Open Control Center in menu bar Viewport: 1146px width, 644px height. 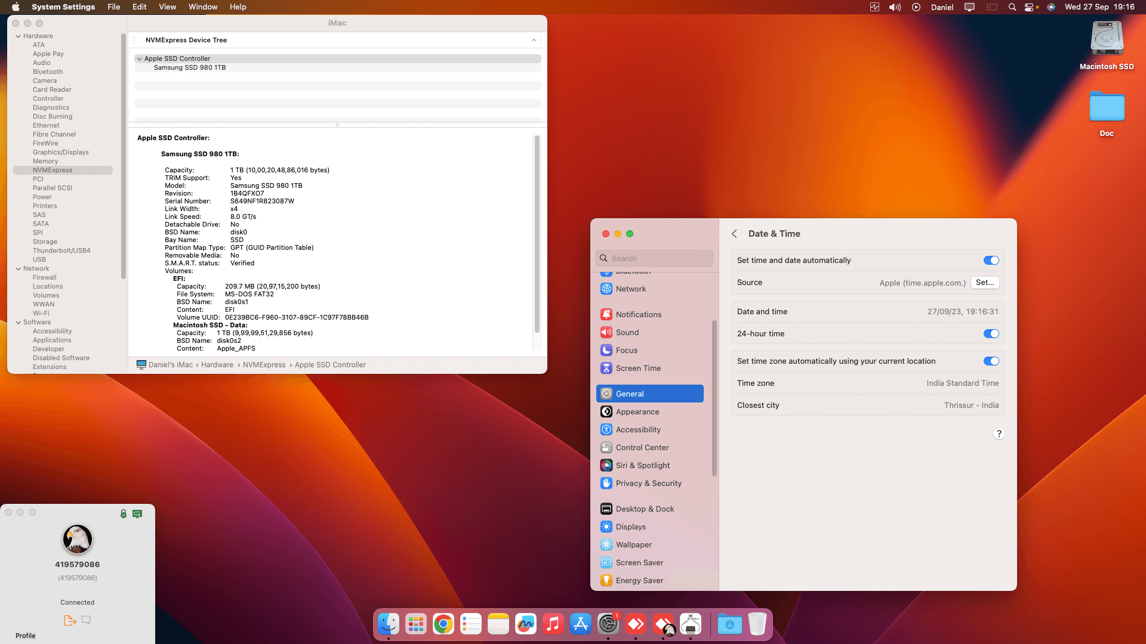pyautogui.click(x=1030, y=7)
